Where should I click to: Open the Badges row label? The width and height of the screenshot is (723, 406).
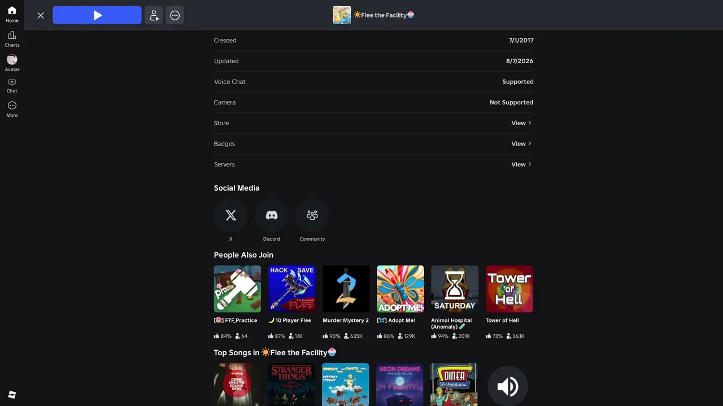[x=224, y=144]
